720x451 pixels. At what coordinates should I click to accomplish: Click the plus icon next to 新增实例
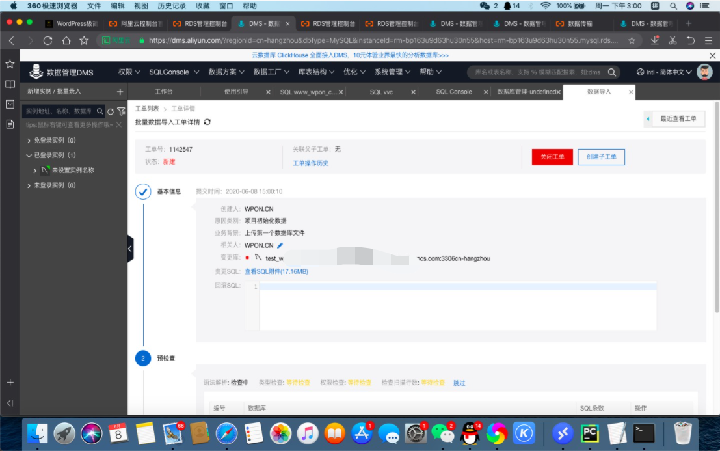point(120,92)
